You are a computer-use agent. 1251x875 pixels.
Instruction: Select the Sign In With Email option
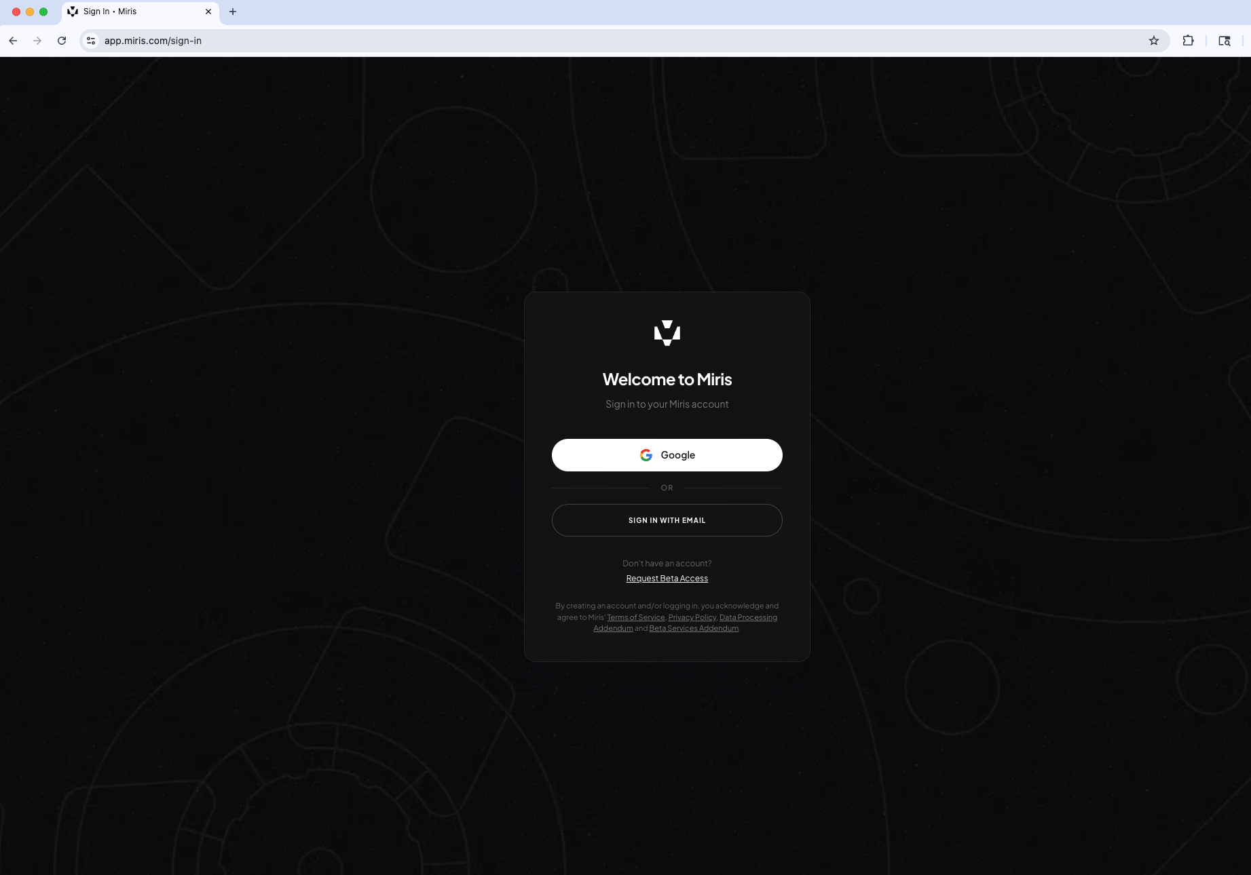pyautogui.click(x=667, y=520)
